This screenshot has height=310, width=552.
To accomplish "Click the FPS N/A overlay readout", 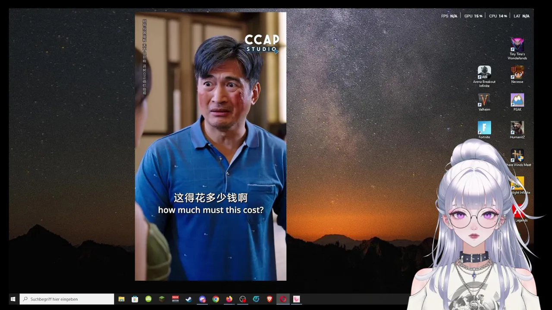I will 449,16.
